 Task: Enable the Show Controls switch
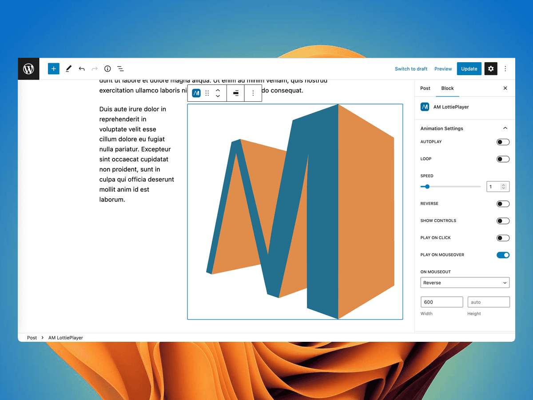[503, 221]
